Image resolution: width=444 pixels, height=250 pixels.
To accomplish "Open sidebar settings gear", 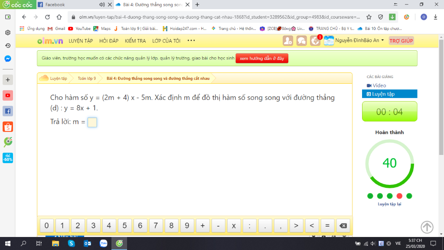I will coord(8,33).
